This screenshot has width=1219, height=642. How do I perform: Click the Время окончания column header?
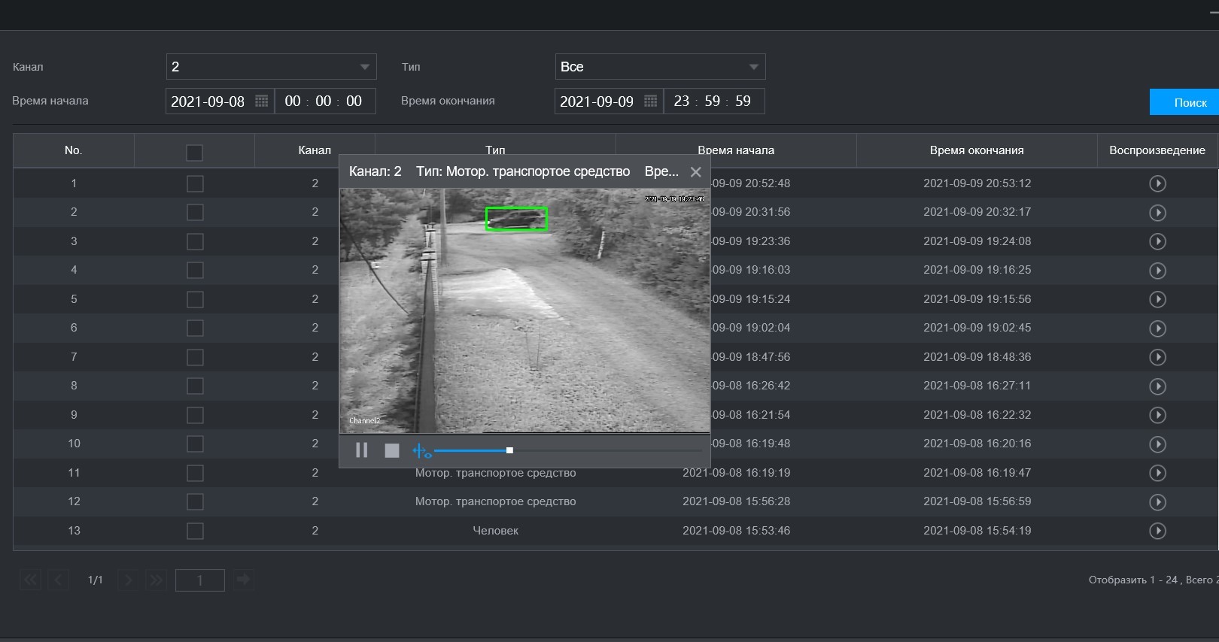point(977,150)
